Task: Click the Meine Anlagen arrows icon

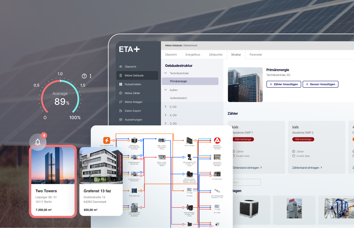Action: [x=121, y=102]
